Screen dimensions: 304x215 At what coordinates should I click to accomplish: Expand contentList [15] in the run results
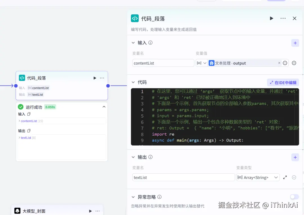28,121
